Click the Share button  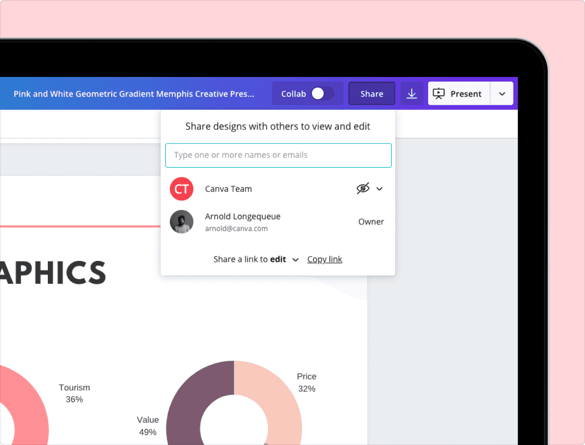(371, 93)
